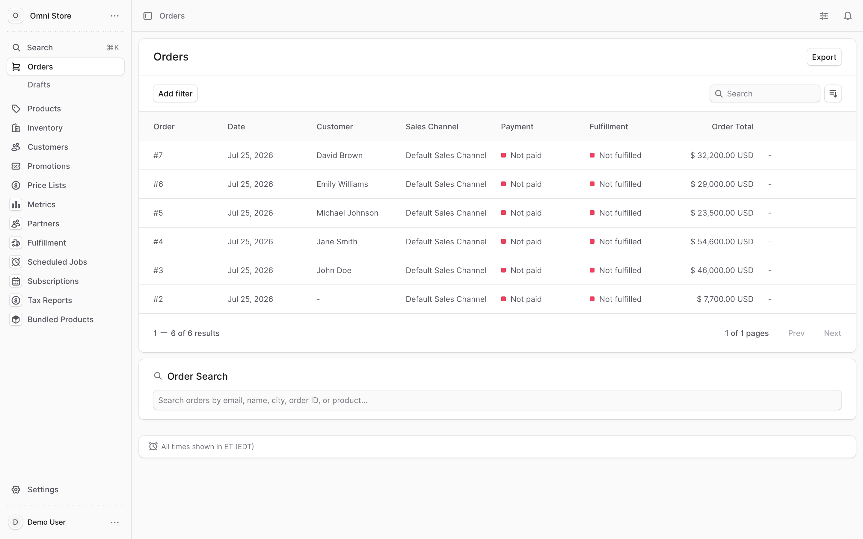Viewport: 863px width, 539px height.
Task: Open notifications bell icon
Action: (x=848, y=16)
